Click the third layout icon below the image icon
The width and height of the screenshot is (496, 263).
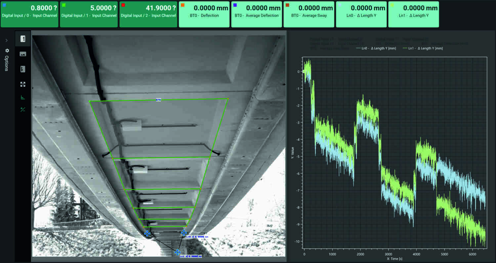tap(23, 69)
